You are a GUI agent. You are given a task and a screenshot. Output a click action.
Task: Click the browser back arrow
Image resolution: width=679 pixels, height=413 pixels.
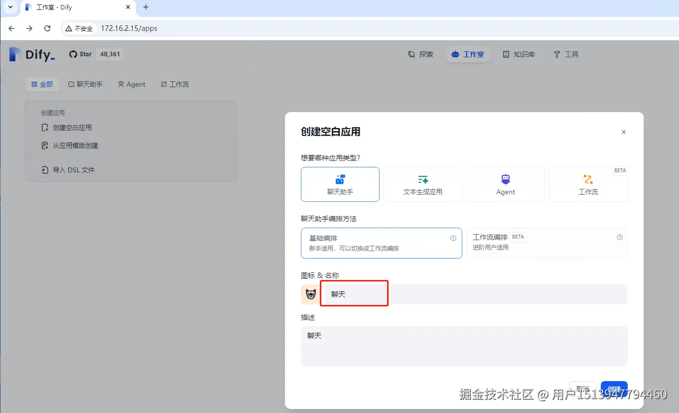pos(11,28)
